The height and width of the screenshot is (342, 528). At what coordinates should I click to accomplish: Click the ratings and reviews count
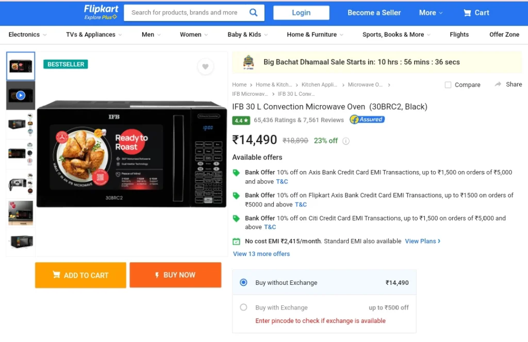click(299, 120)
